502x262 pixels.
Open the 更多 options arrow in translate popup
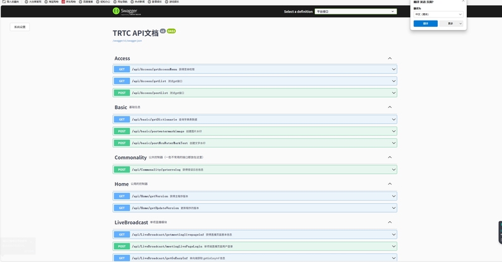[461, 24]
